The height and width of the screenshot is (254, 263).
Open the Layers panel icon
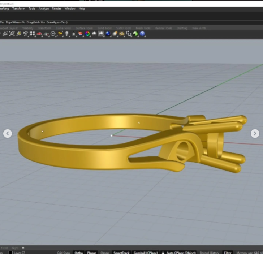pyautogui.click(x=81, y=34)
